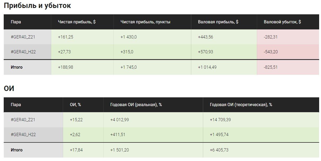Click the 'Итого' row in profit table
Screen dimensions: 321x161
[x=161, y=67]
